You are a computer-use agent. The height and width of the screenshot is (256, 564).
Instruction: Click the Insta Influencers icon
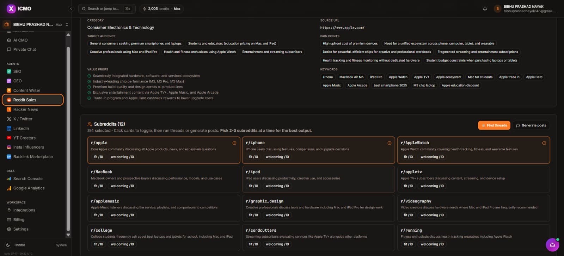pyautogui.click(x=9, y=147)
